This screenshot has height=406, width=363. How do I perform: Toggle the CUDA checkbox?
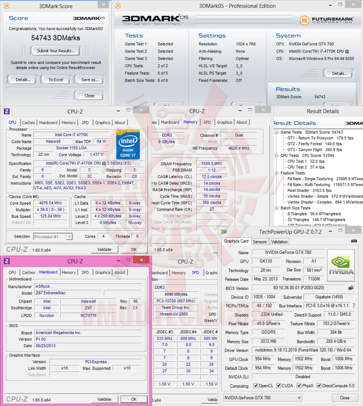279,385
